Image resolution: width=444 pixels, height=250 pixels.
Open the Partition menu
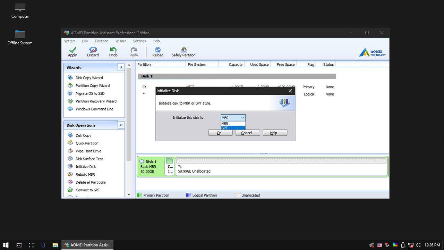point(102,41)
